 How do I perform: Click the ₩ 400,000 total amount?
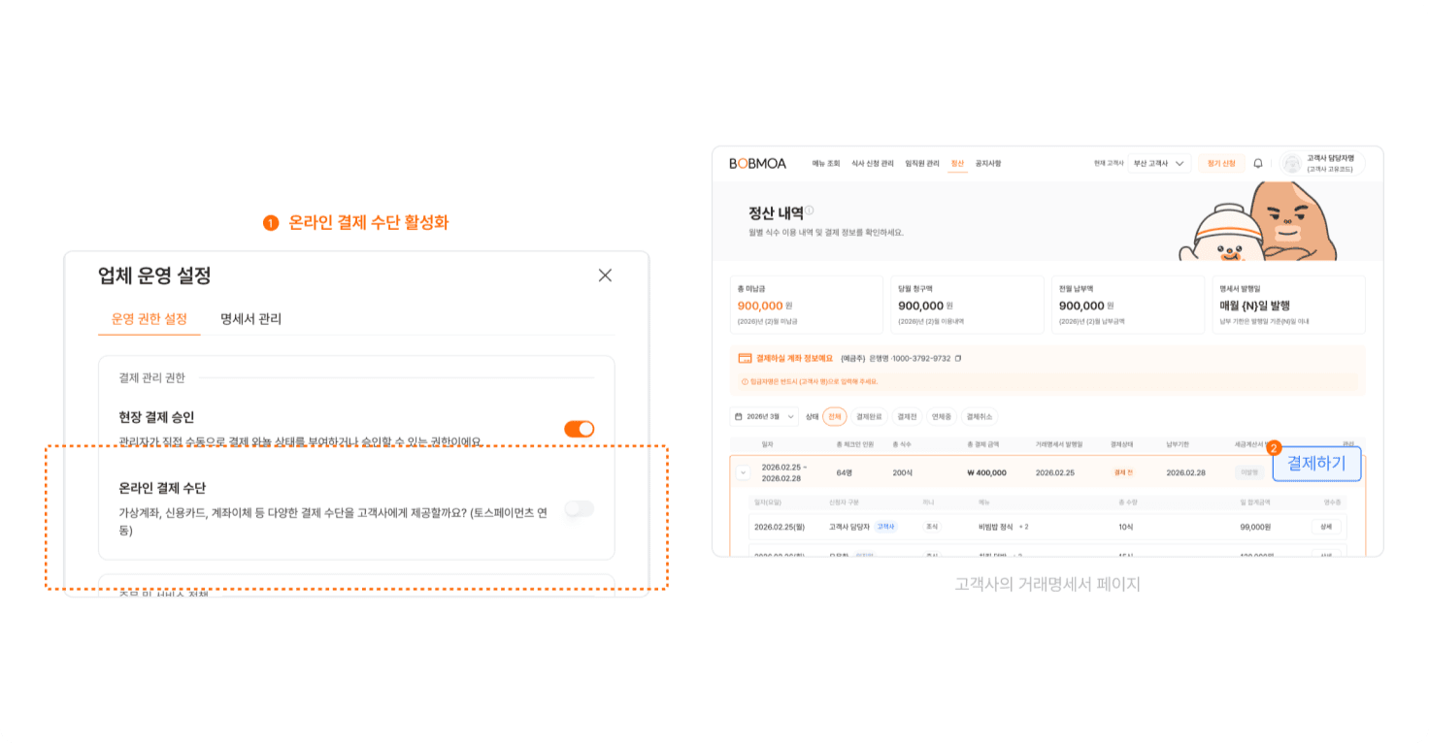click(987, 472)
